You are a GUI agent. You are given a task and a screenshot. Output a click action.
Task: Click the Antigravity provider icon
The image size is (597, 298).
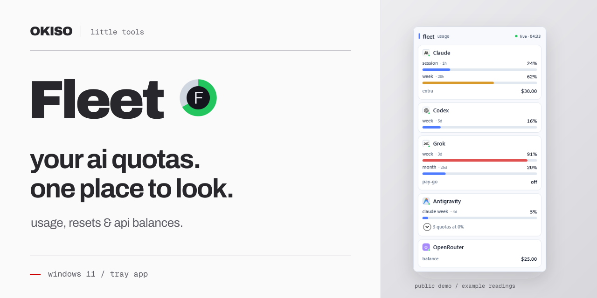pos(426,201)
